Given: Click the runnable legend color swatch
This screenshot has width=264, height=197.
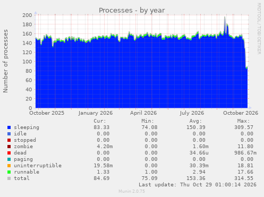Looking at the screenshot, I should pyautogui.click(x=9, y=172).
